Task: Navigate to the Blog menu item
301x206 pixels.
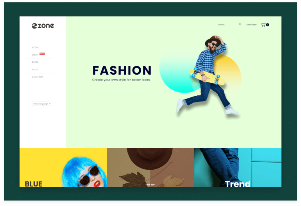Action: [35, 62]
